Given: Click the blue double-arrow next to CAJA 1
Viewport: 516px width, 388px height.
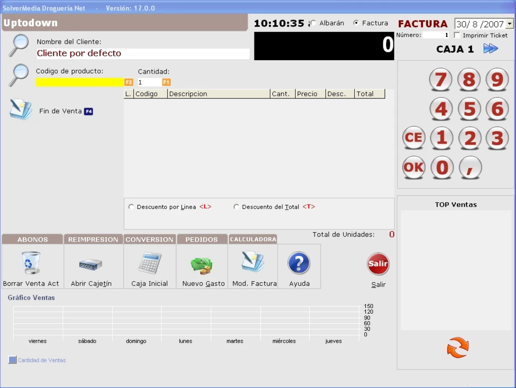Looking at the screenshot, I should click(491, 49).
